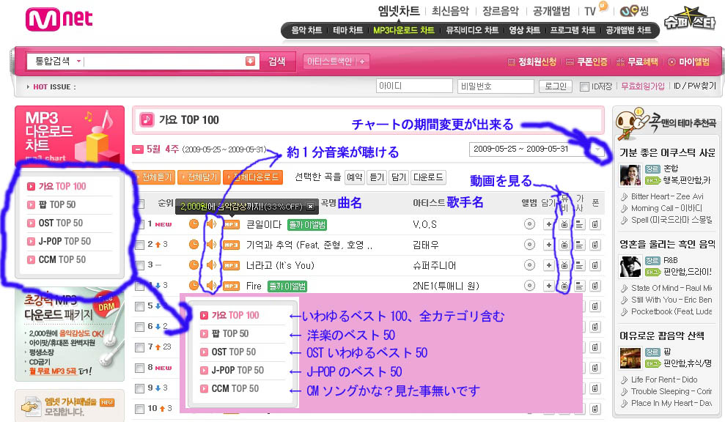
Task: Check the box for rank 7 song
Action: pos(139,347)
